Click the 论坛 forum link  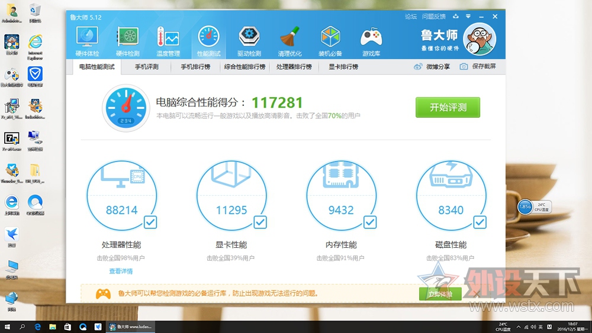410,17
